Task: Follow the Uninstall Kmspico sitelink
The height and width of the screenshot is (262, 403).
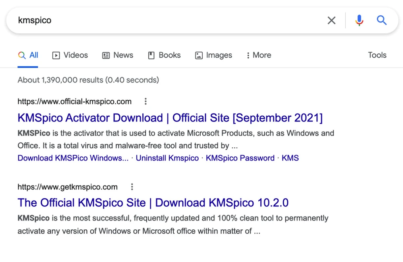Action: point(167,158)
